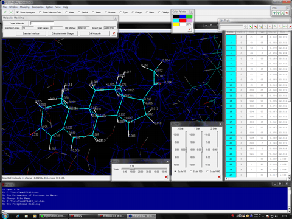
Task: Pick the cyan color swatch
Action: [x=176, y=21]
